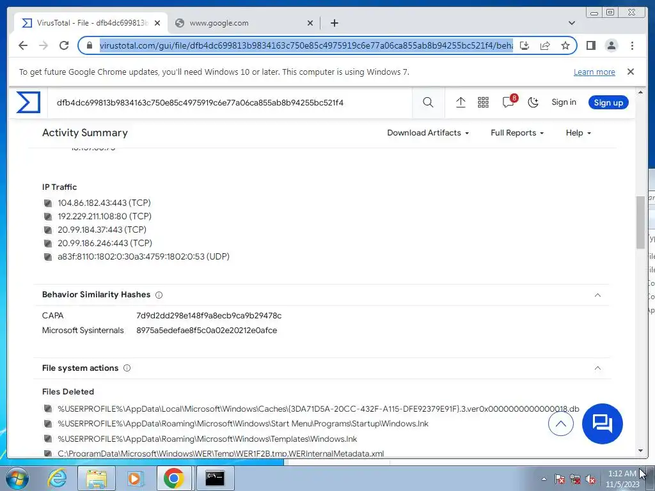The image size is (655, 491).
Task: Open Windows Media Player from taskbar
Action: click(135, 478)
